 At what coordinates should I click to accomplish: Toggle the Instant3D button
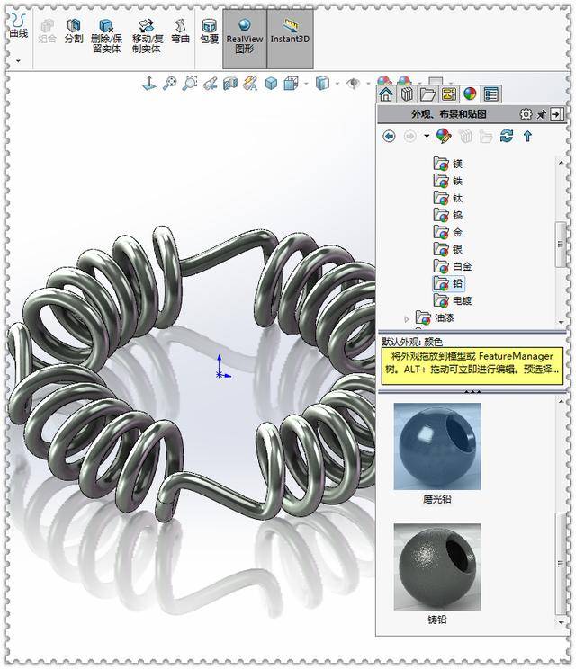point(290,38)
